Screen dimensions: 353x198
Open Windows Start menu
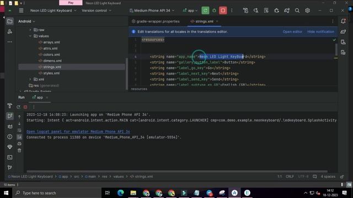click(6, 193)
